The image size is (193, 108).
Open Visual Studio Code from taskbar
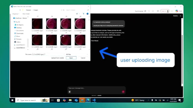[x=94, y=100]
